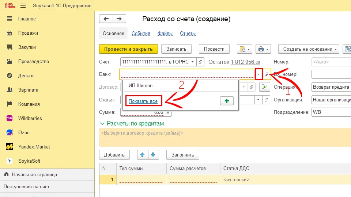This screenshot has height=197, width=351.
Task: Click the printer icon button
Action: pyautogui.click(x=264, y=49)
